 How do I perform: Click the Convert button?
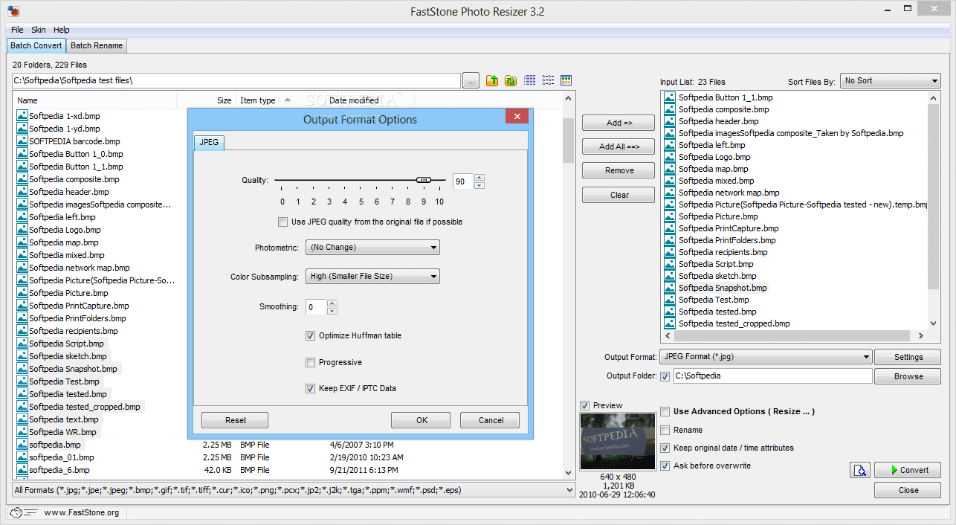pyautogui.click(x=907, y=470)
